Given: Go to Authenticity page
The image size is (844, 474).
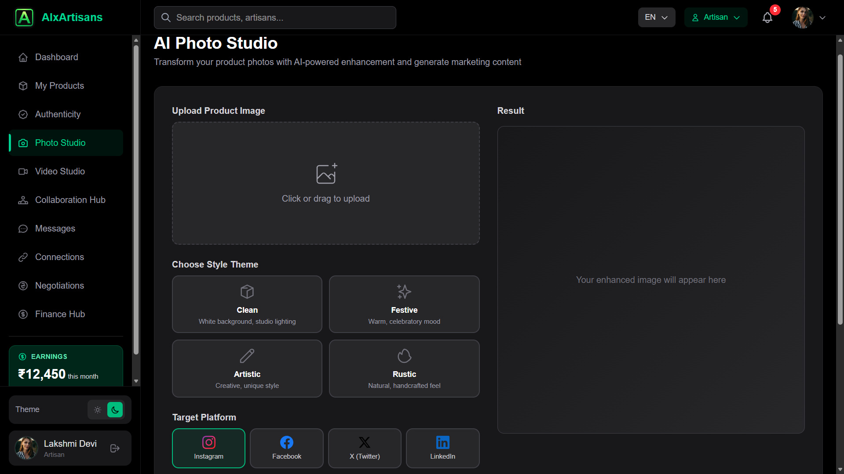Looking at the screenshot, I should tap(66, 114).
